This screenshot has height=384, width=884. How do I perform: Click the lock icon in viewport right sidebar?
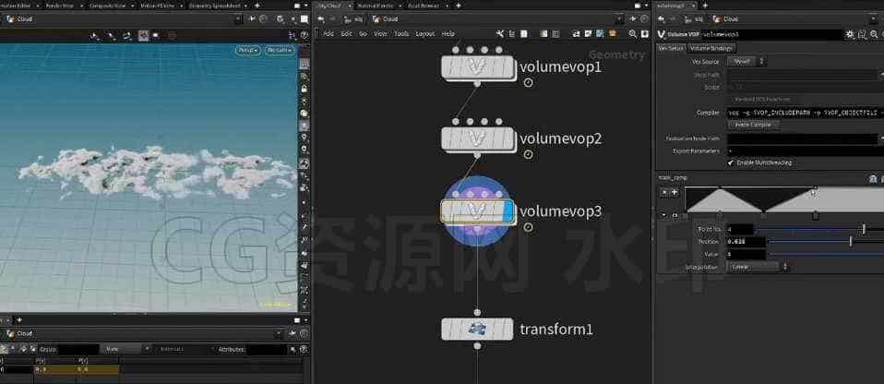(x=305, y=89)
